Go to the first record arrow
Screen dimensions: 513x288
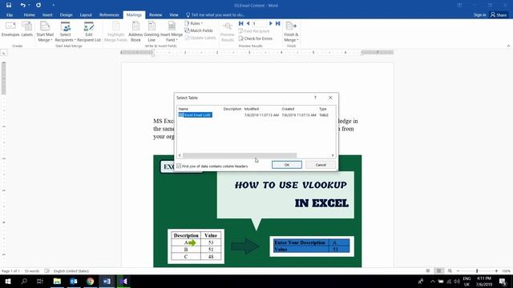click(x=241, y=23)
